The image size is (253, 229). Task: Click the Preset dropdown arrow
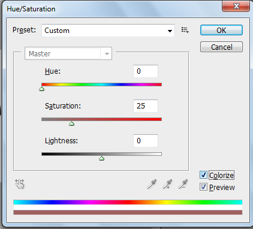[170, 31]
